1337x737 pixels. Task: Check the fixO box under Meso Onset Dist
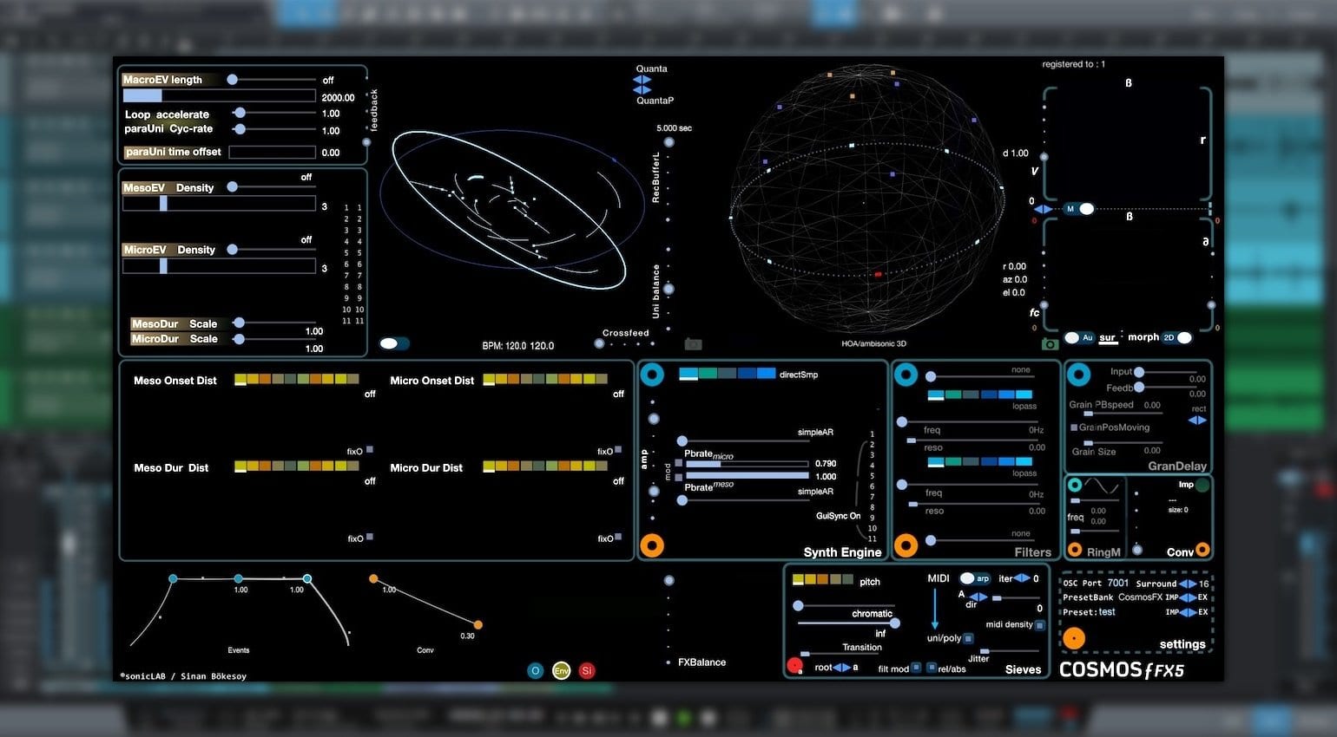point(370,450)
